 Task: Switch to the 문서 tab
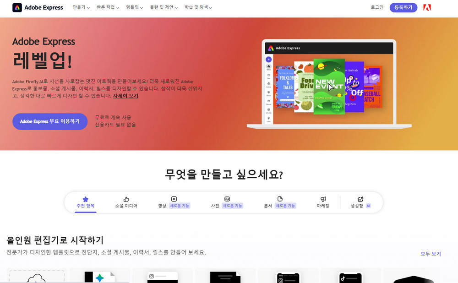(280, 202)
